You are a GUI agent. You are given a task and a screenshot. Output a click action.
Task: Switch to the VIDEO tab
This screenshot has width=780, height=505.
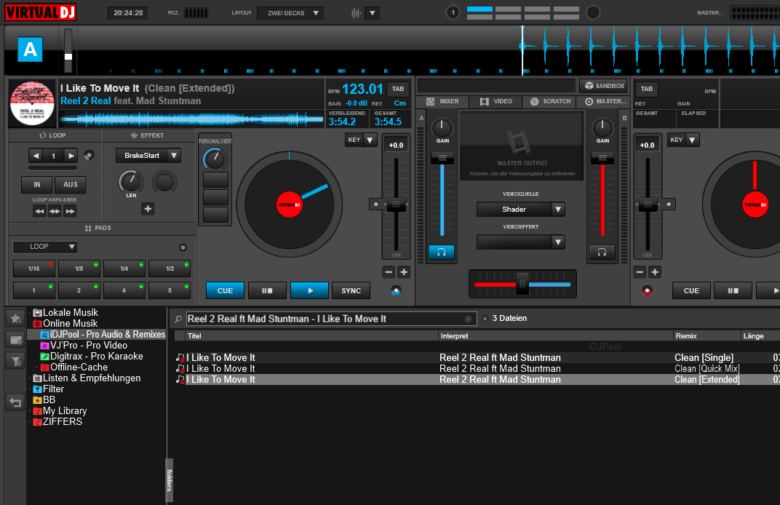tap(496, 101)
